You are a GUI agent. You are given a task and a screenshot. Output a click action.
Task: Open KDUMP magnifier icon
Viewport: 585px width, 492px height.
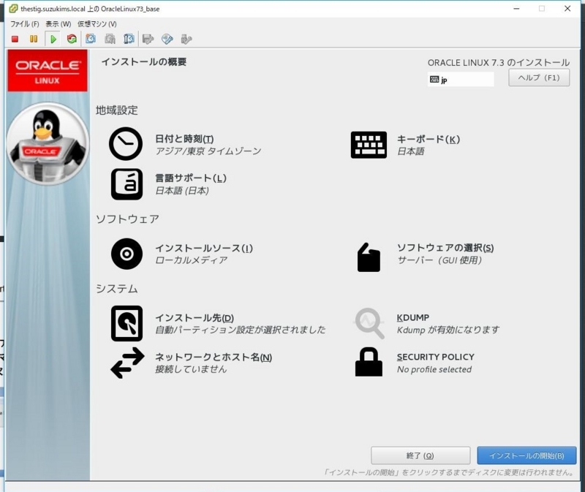pos(369,323)
